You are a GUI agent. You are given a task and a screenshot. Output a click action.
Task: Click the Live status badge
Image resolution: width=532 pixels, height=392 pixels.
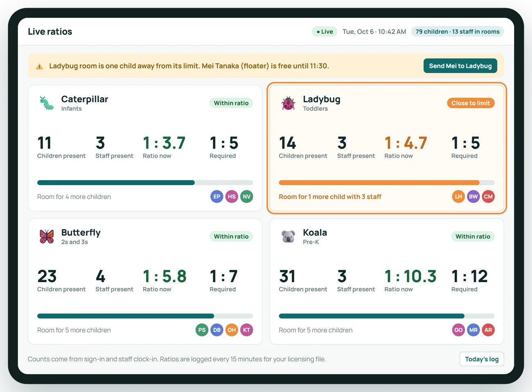pos(325,31)
